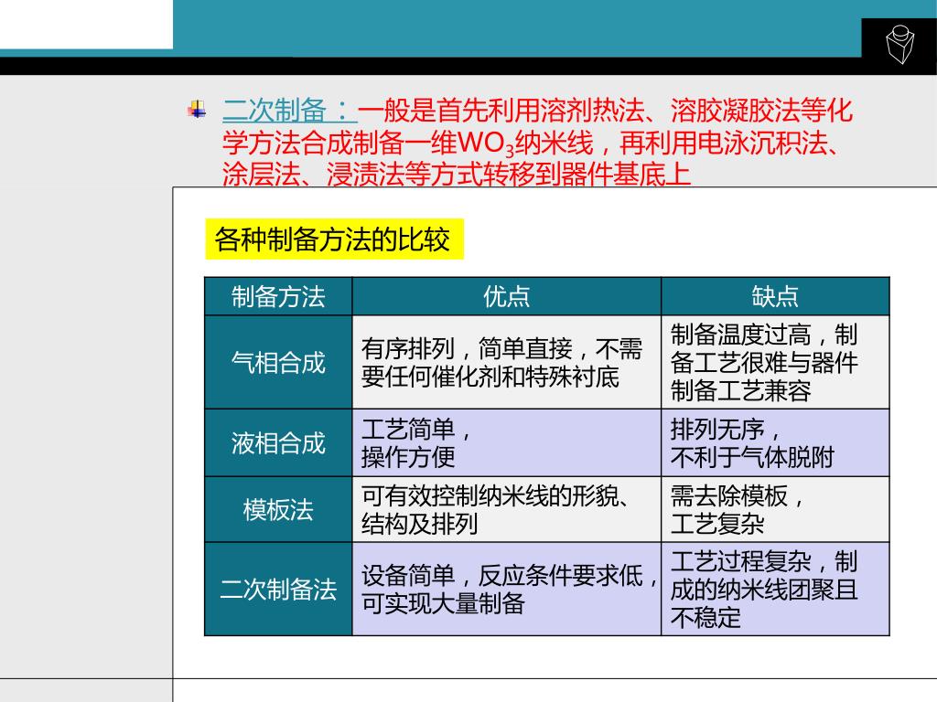Click the 缺点 column header

(x=775, y=296)
